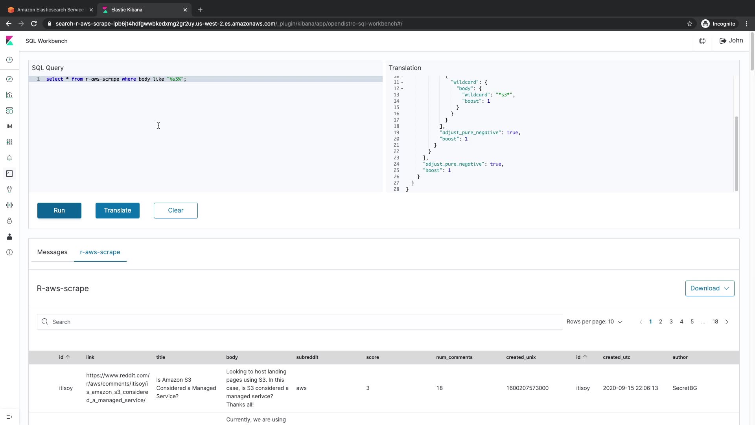Open Security lock icon in sidebar
The height and width of the screenshot is (425, 755).
point(9,221)
